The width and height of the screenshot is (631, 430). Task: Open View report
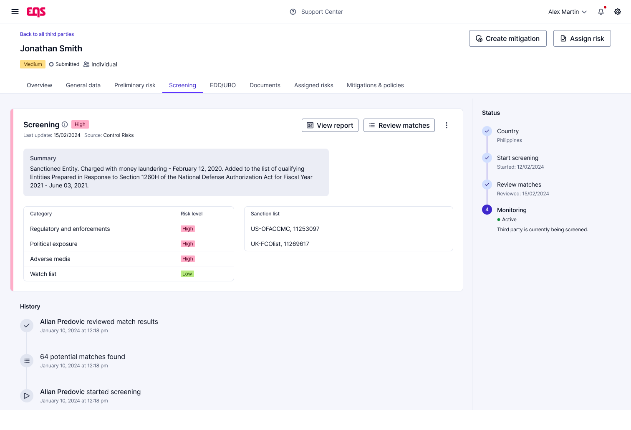click(x=330, y=125)
